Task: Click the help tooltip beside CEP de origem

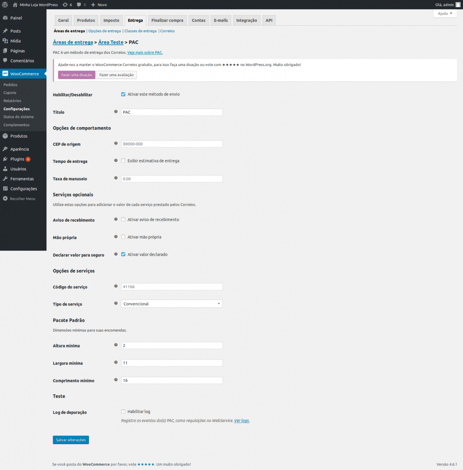Action: pos(115,143)
